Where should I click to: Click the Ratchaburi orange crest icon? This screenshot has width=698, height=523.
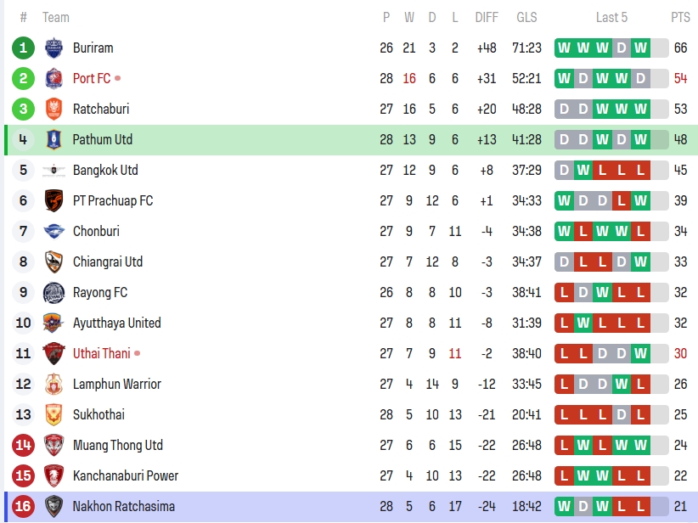point(53,110)
